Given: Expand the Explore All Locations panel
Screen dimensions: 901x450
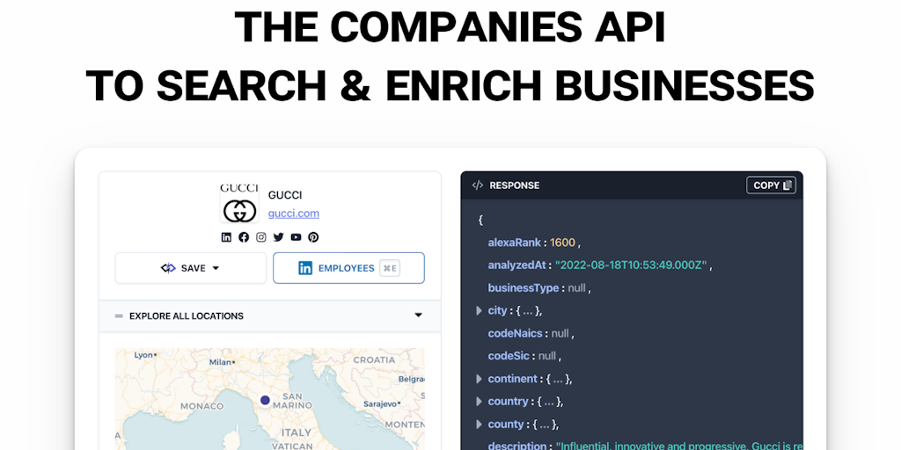Looking at the screenshot, I should point(270,316).
